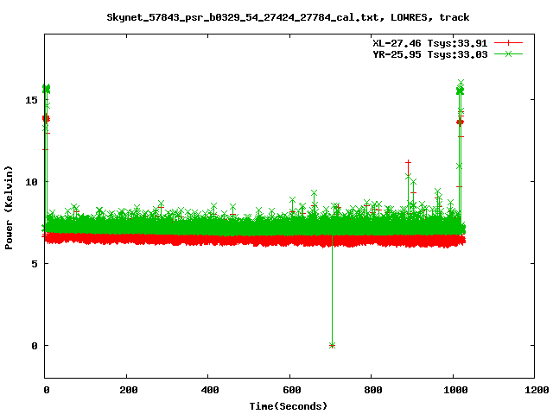Click the x-axis tick label 1000

(x=455, y=390)
